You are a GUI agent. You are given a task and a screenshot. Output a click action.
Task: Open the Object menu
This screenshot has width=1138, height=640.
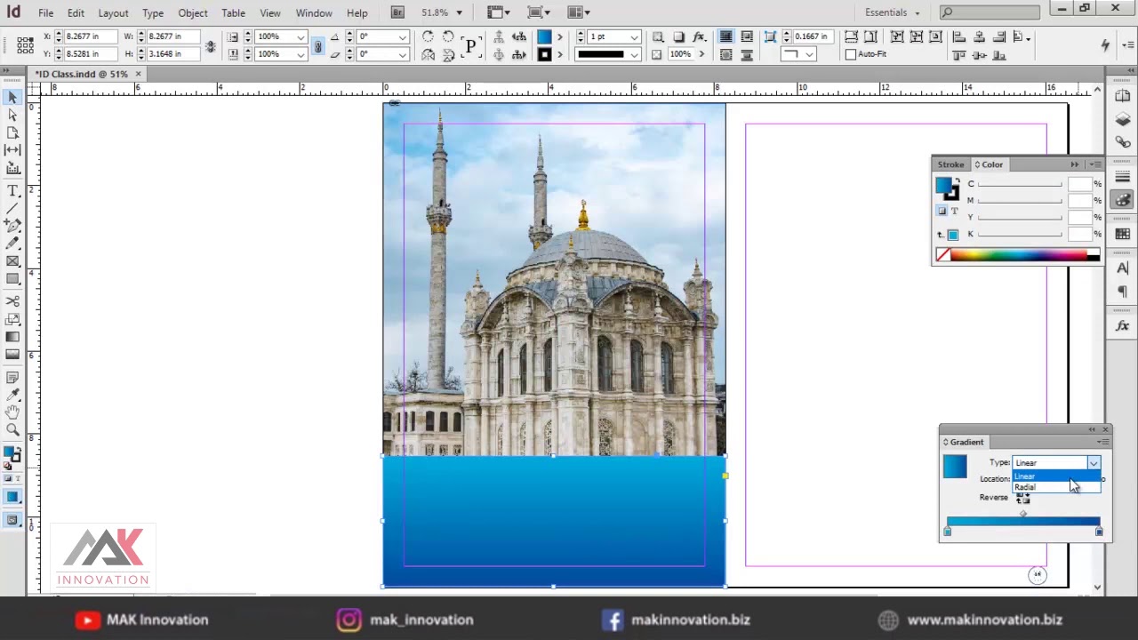pyautogui.click(x=192, y=13)
